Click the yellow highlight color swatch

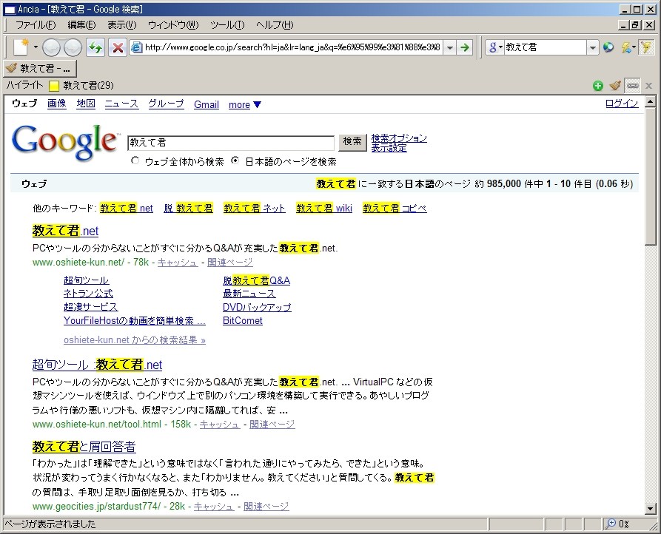coord(54,86)
